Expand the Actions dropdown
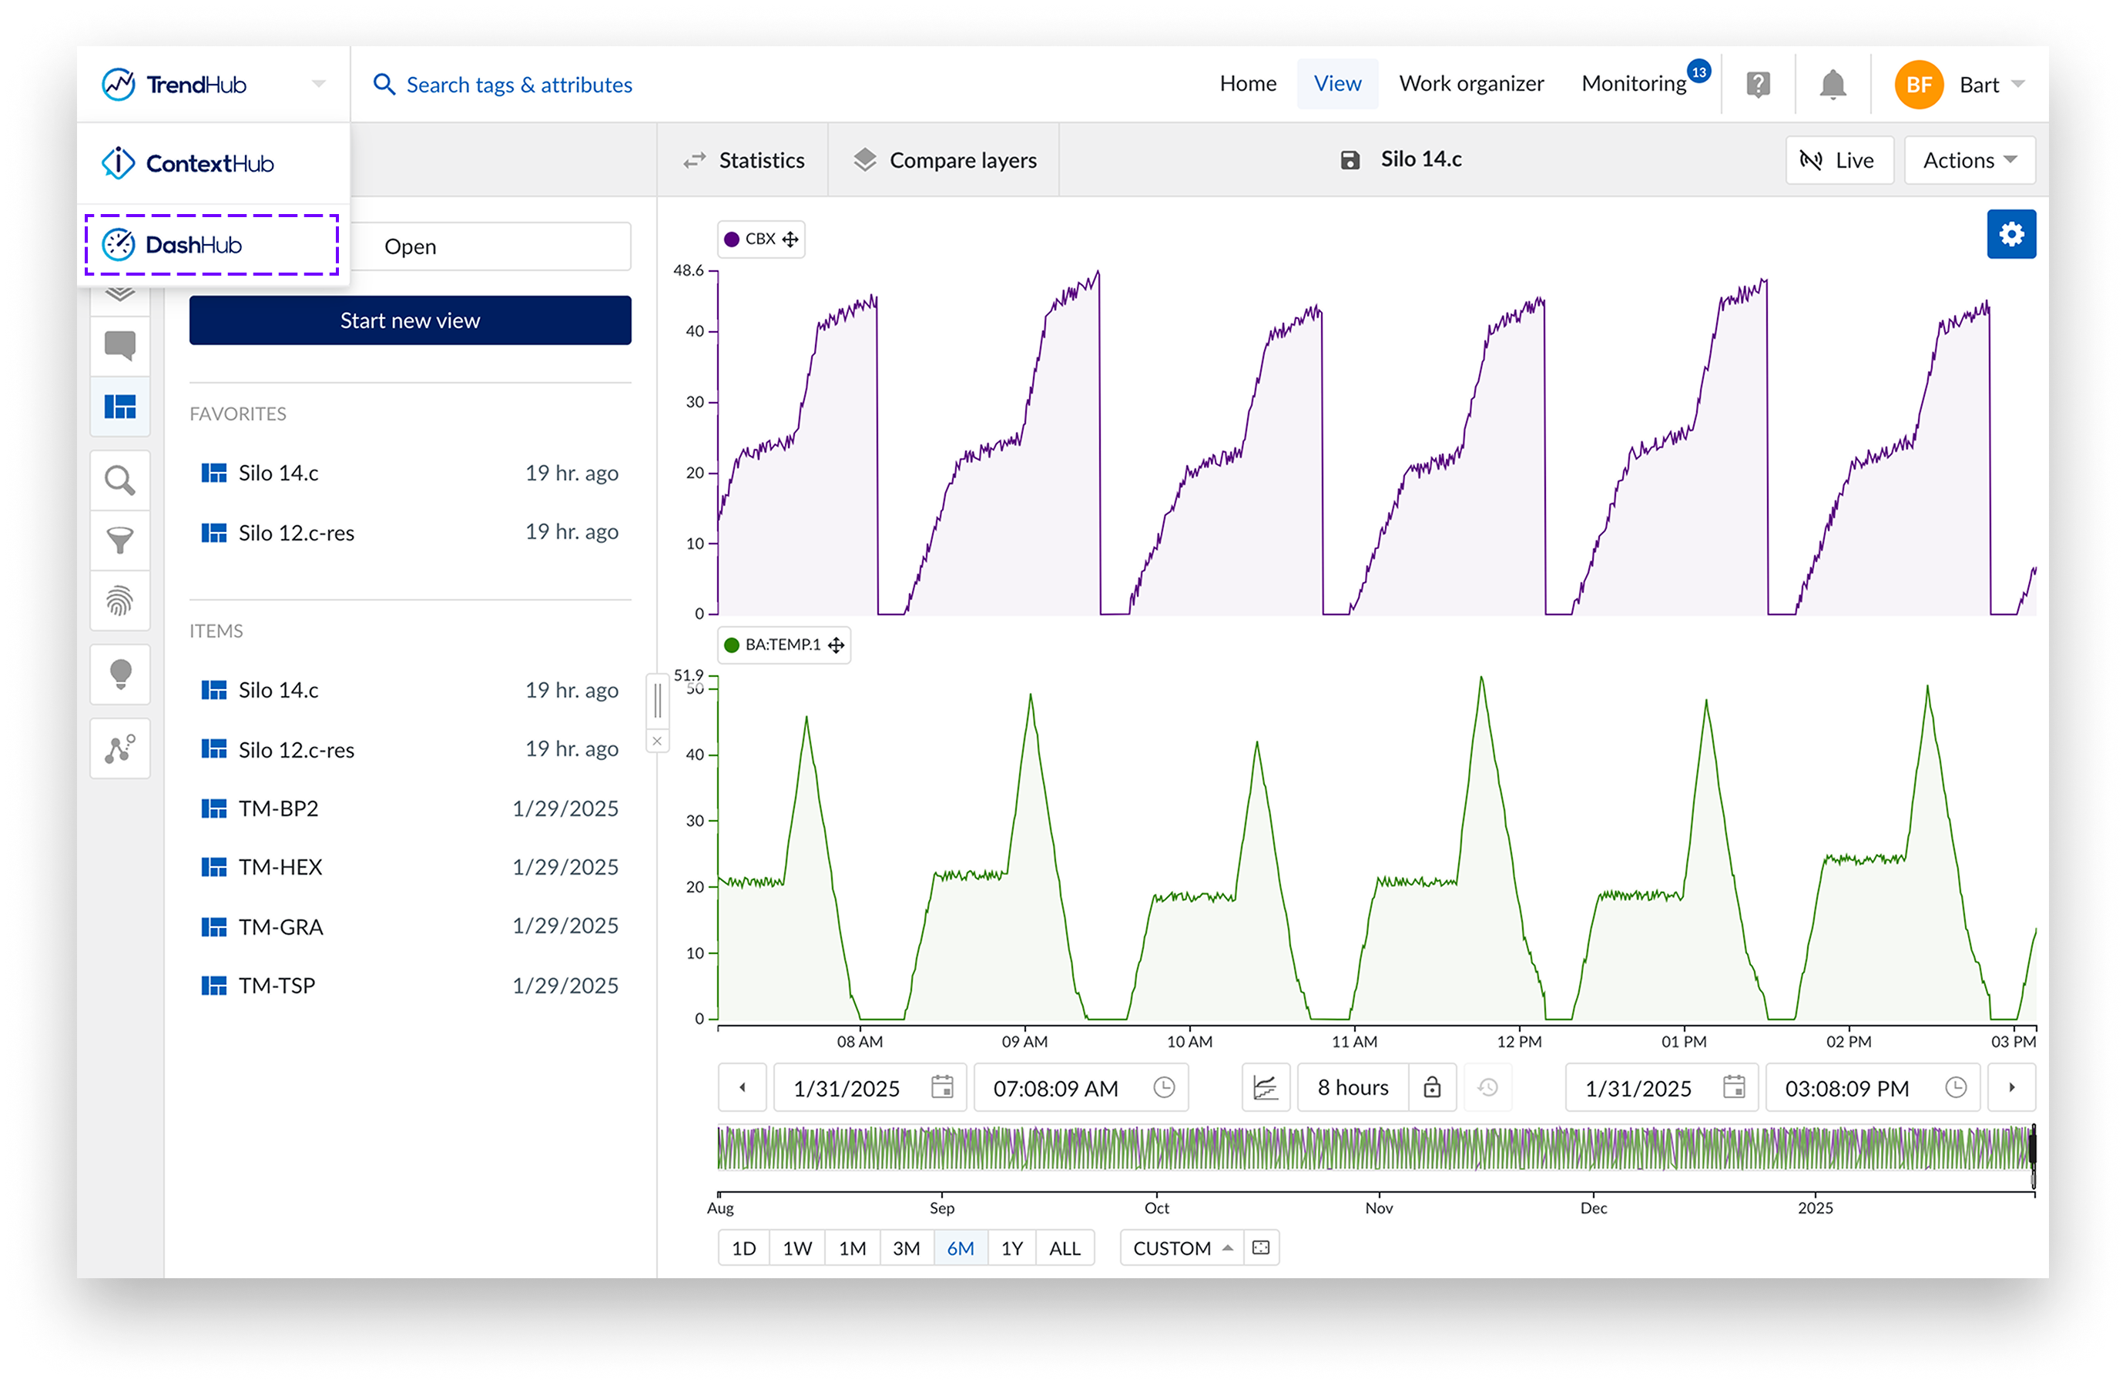The width and height of the screenshot is (2126, 1386). pos(1969,161)
